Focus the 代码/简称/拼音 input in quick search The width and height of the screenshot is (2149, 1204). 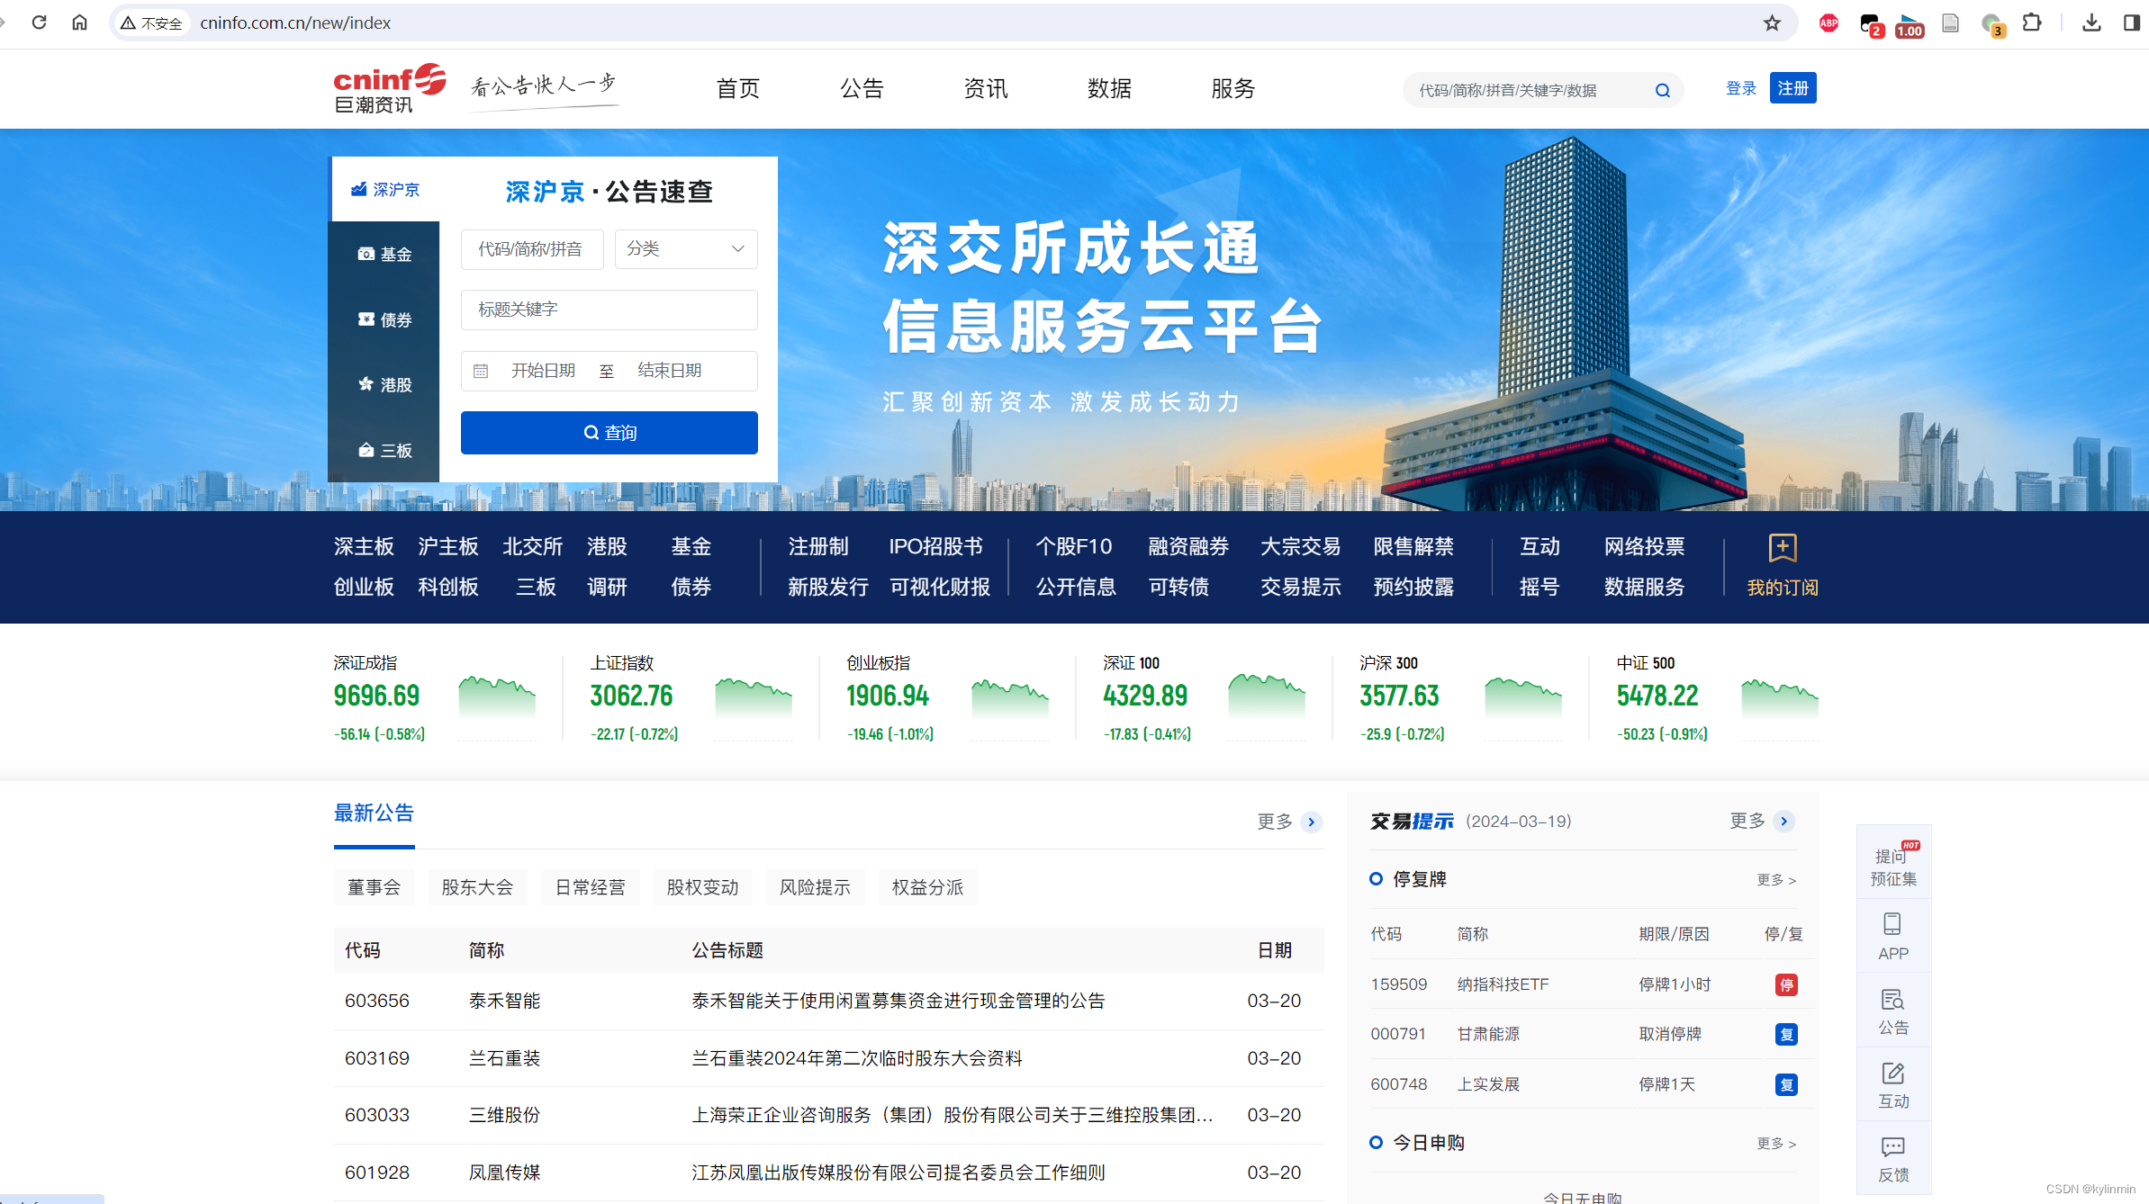point(532,249)
